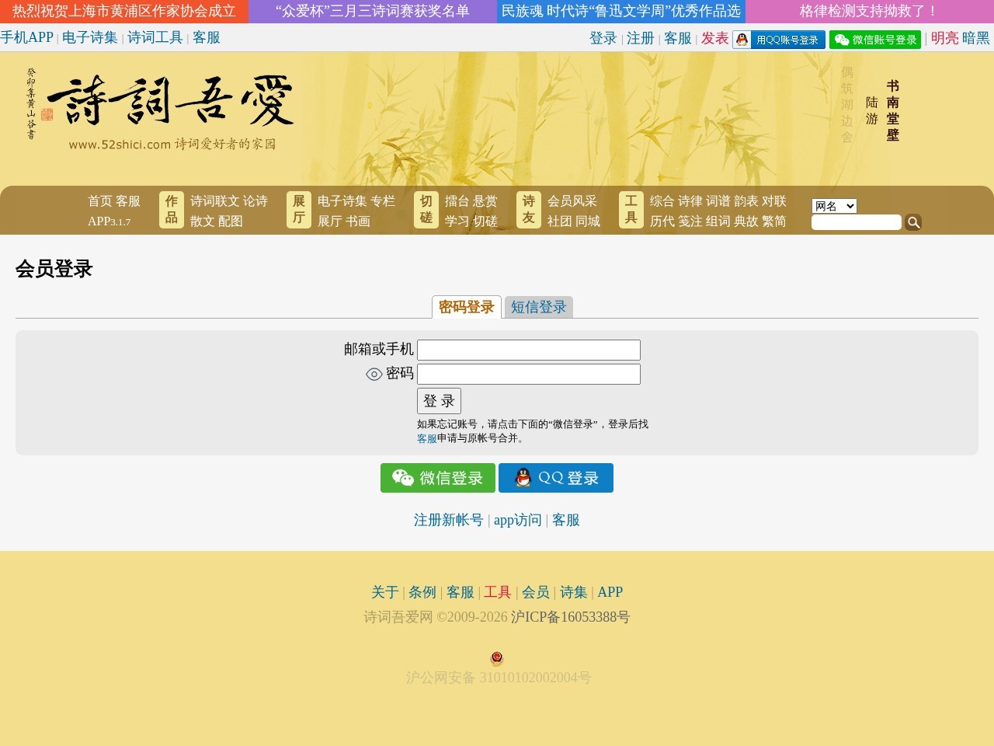Click 客服 link in forgotten account hint
Viewport: 994px width, 746px height.
tap(427, 438)
